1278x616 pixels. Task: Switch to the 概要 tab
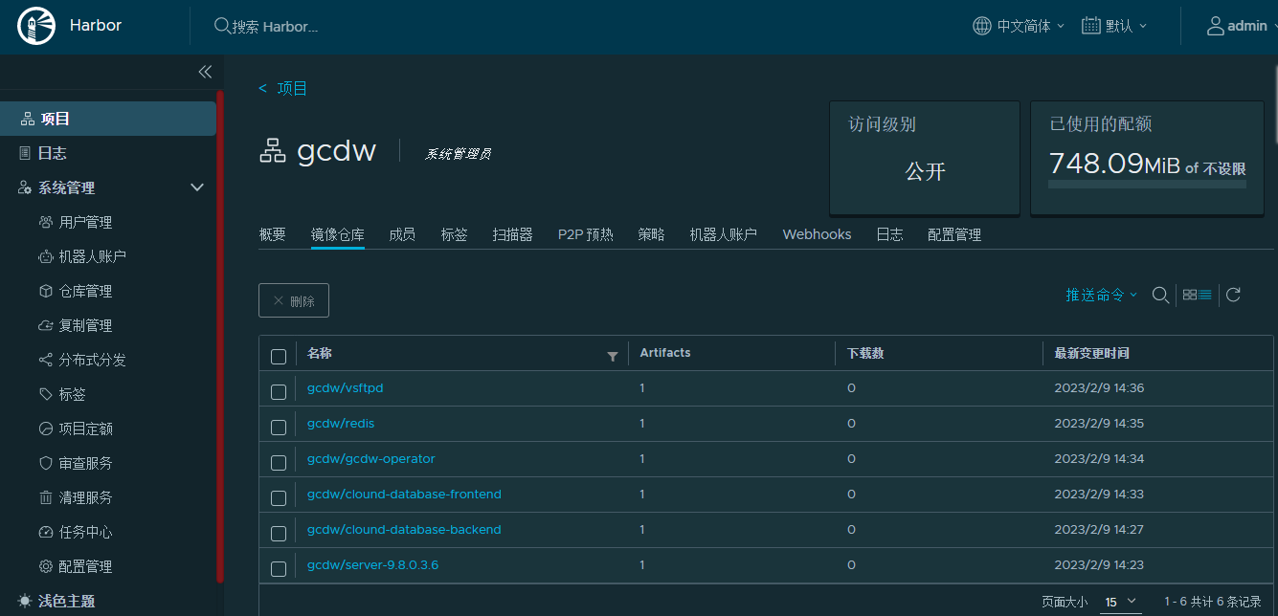[272, 233]
